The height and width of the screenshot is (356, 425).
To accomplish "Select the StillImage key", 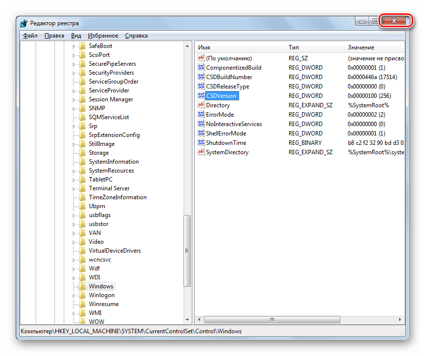I will tap(102, 144).
